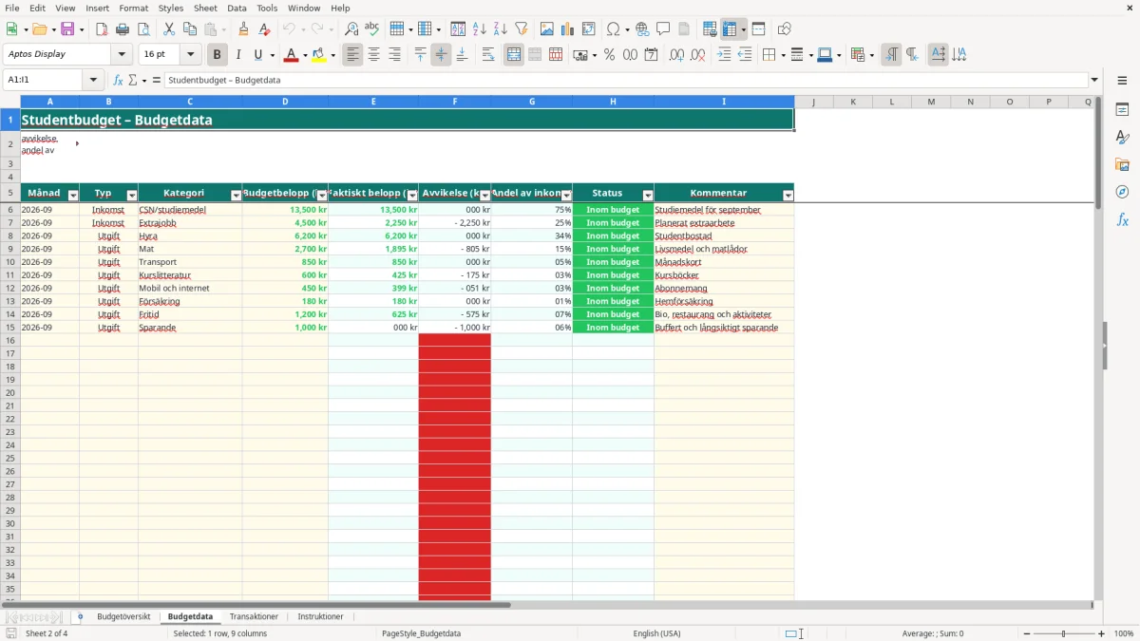The width and height of the screenshot is (1140, 641).
Task: Open the Name Box dropdown
Action: tap(94, 81)
